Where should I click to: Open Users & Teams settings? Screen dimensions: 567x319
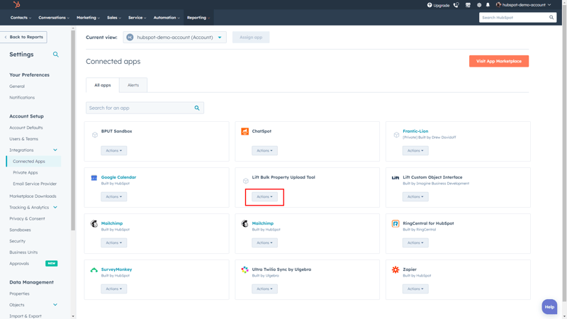pos(23,139)
